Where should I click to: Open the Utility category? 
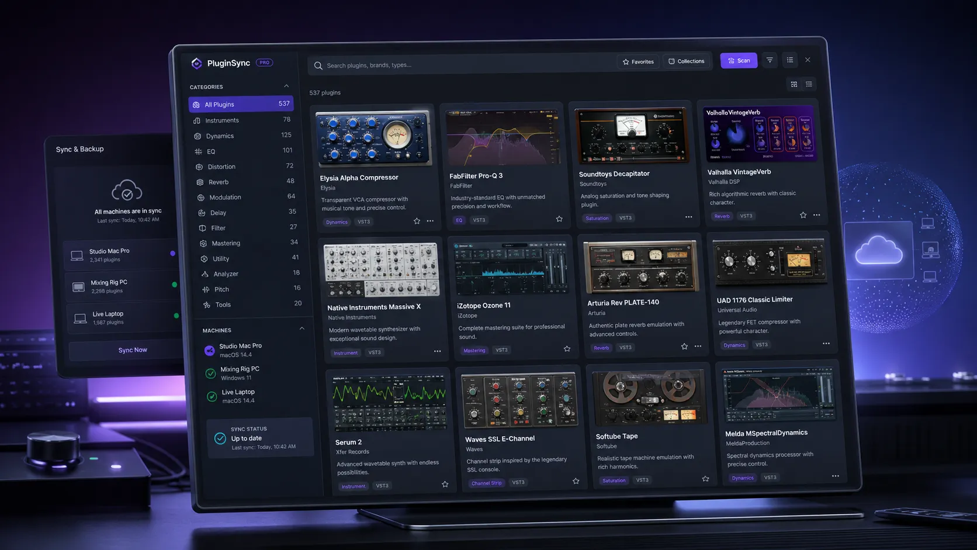250,258
